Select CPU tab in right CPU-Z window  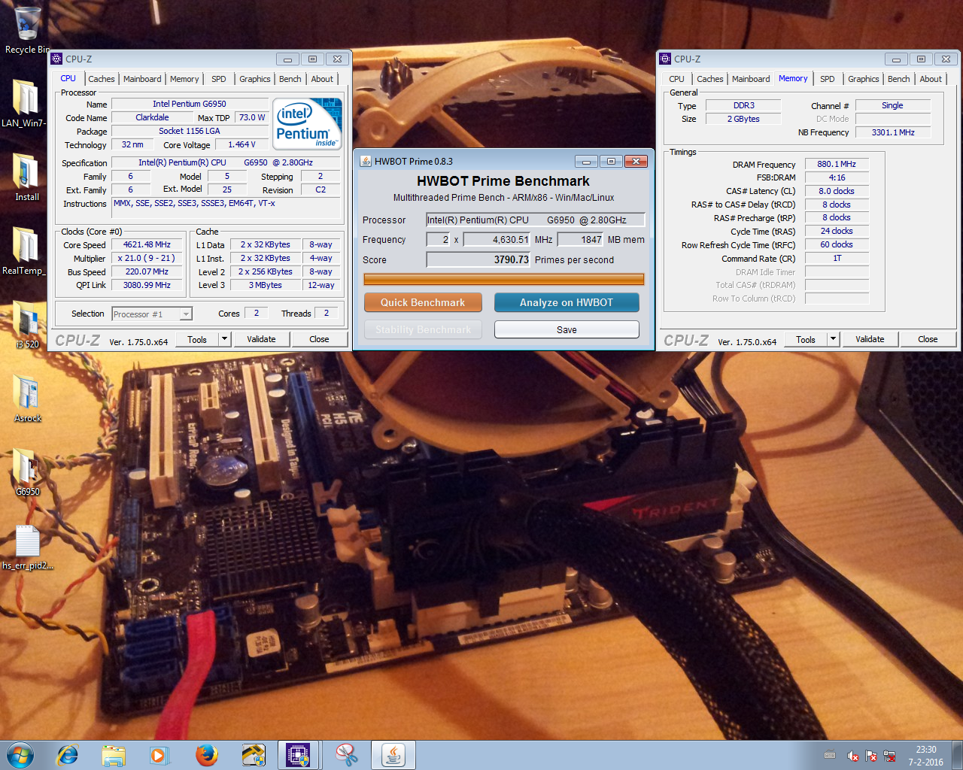click(x=677, y=79)
